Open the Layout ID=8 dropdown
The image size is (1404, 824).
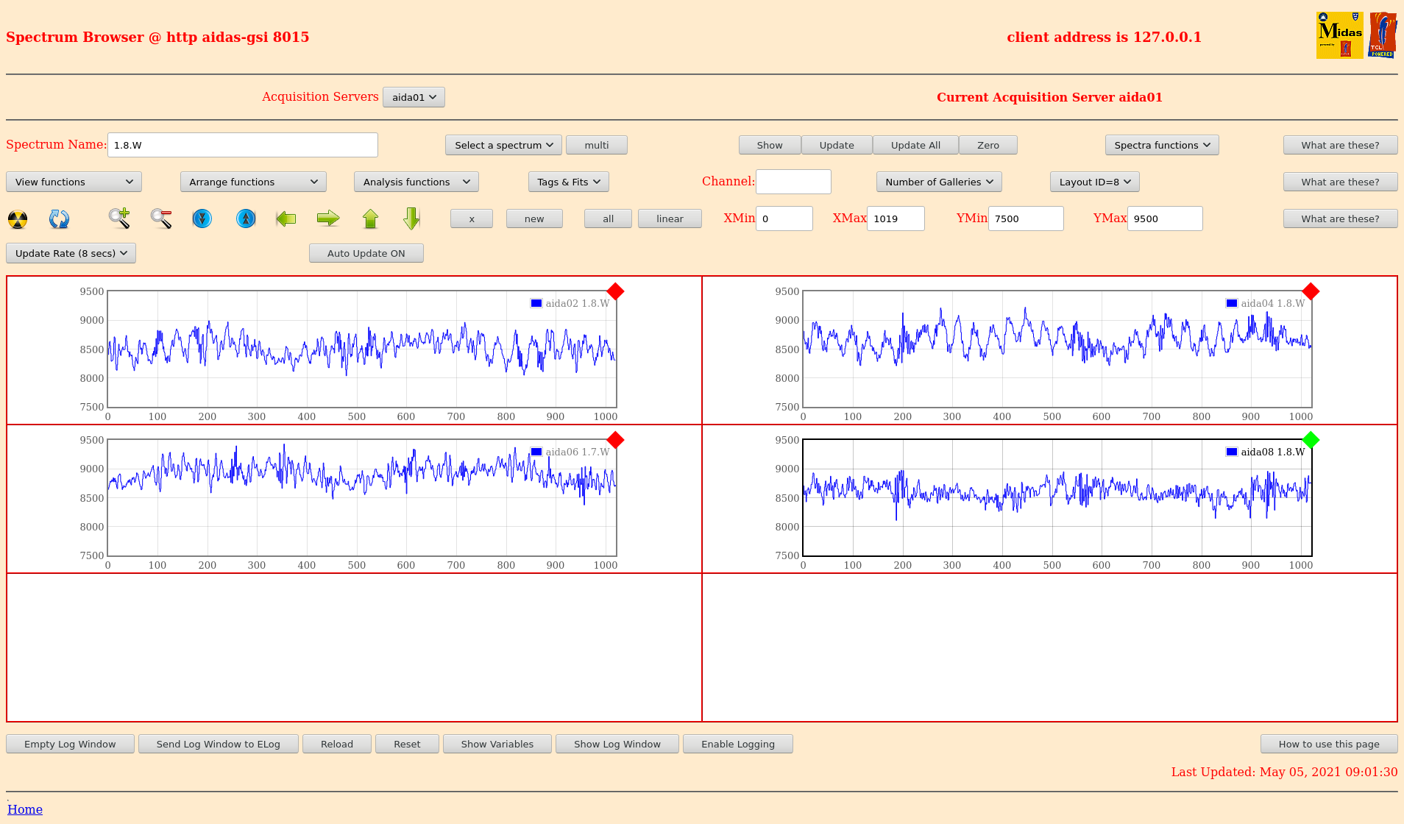coord(1095,182)
